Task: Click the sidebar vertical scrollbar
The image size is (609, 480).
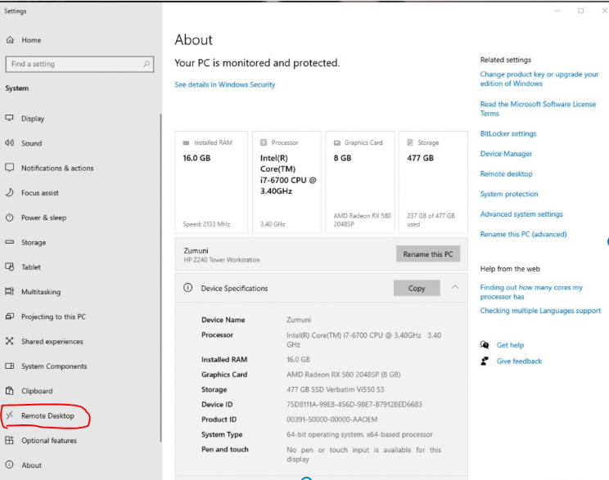Action: point(160,277)
